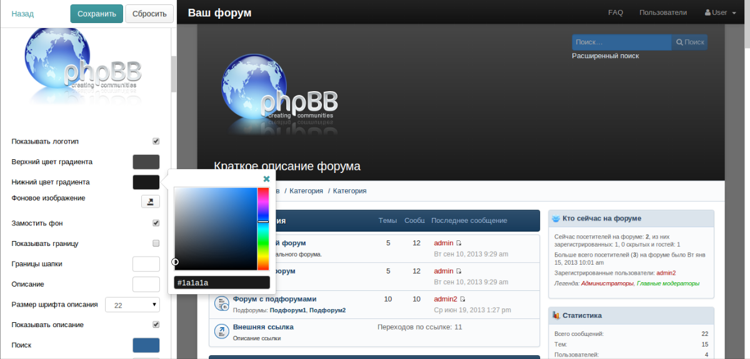Toggle the Замостить фон checkbox
The image size is (750, 359).
pyautogui.click(x=156, y=223)
